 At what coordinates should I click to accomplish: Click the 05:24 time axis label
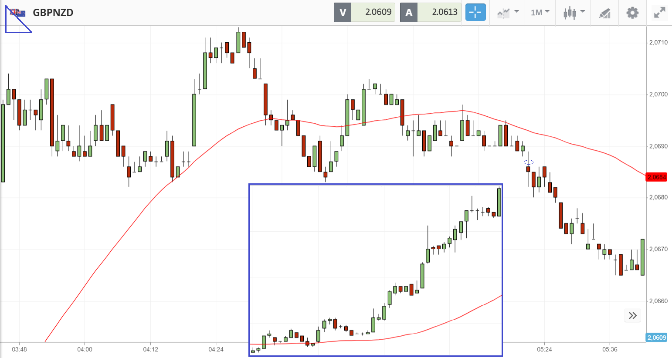point(544,349)
